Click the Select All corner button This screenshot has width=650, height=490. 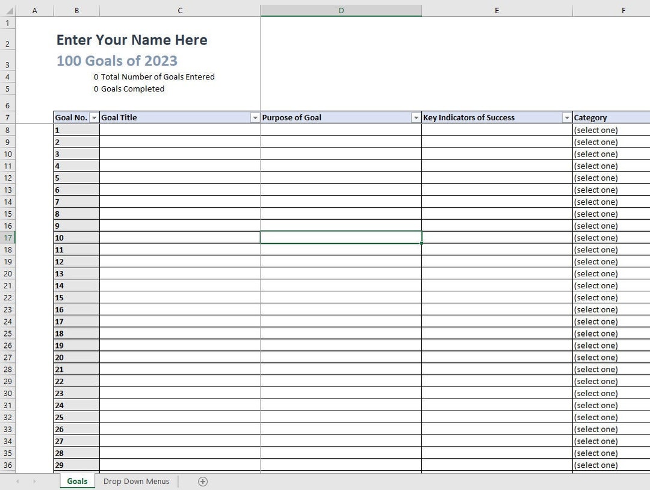(7, 10)
